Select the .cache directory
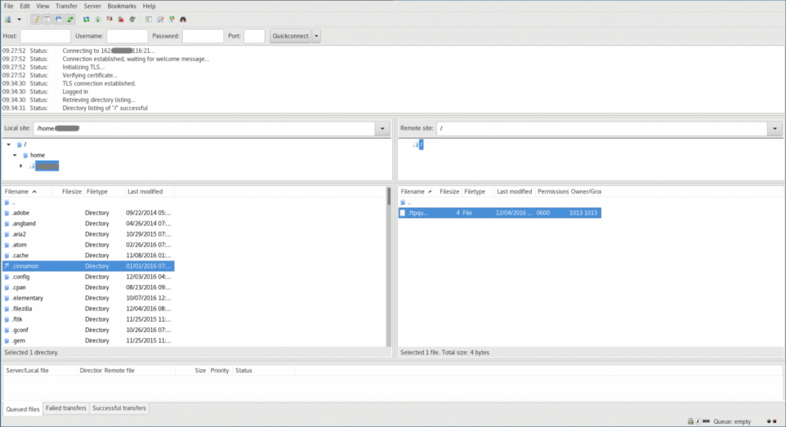This screenshot has height=427, width=786. click(88, 256)
